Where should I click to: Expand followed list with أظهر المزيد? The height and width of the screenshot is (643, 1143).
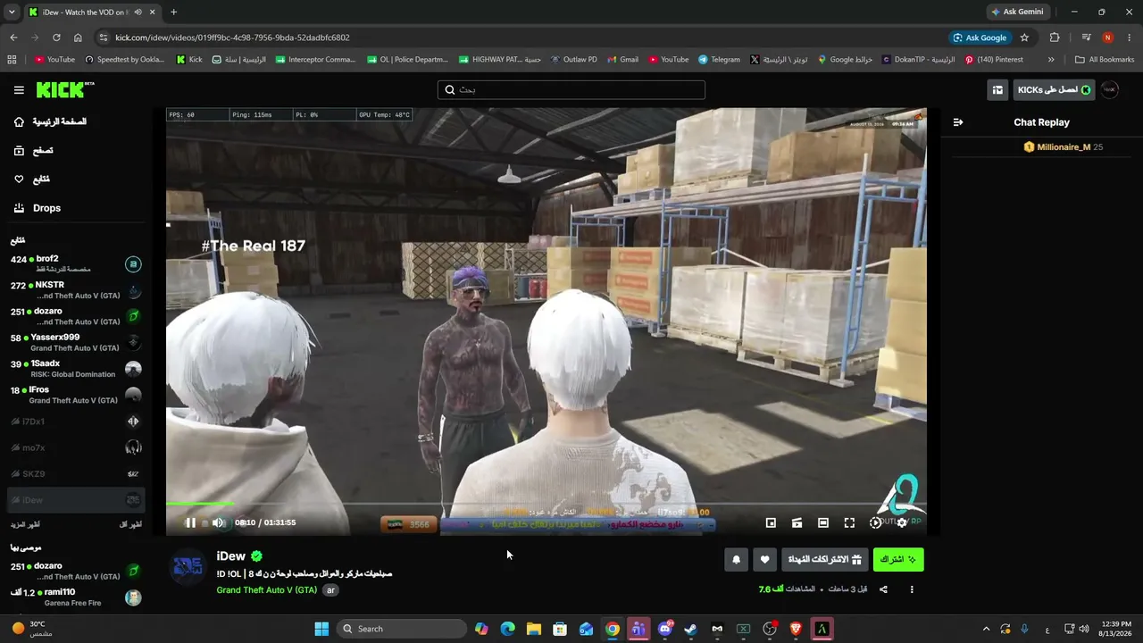pyautogui.click(x=25, y=524)
